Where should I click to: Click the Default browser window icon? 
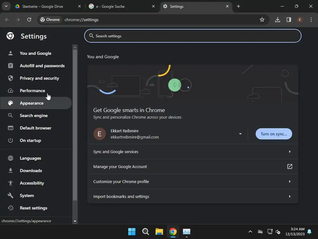pos(10,128)
